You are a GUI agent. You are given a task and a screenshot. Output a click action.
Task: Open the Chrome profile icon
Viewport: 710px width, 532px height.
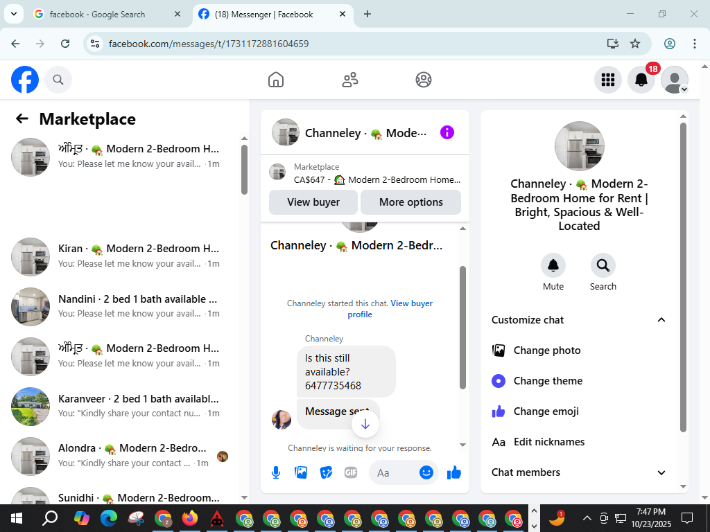click(670, 44)
